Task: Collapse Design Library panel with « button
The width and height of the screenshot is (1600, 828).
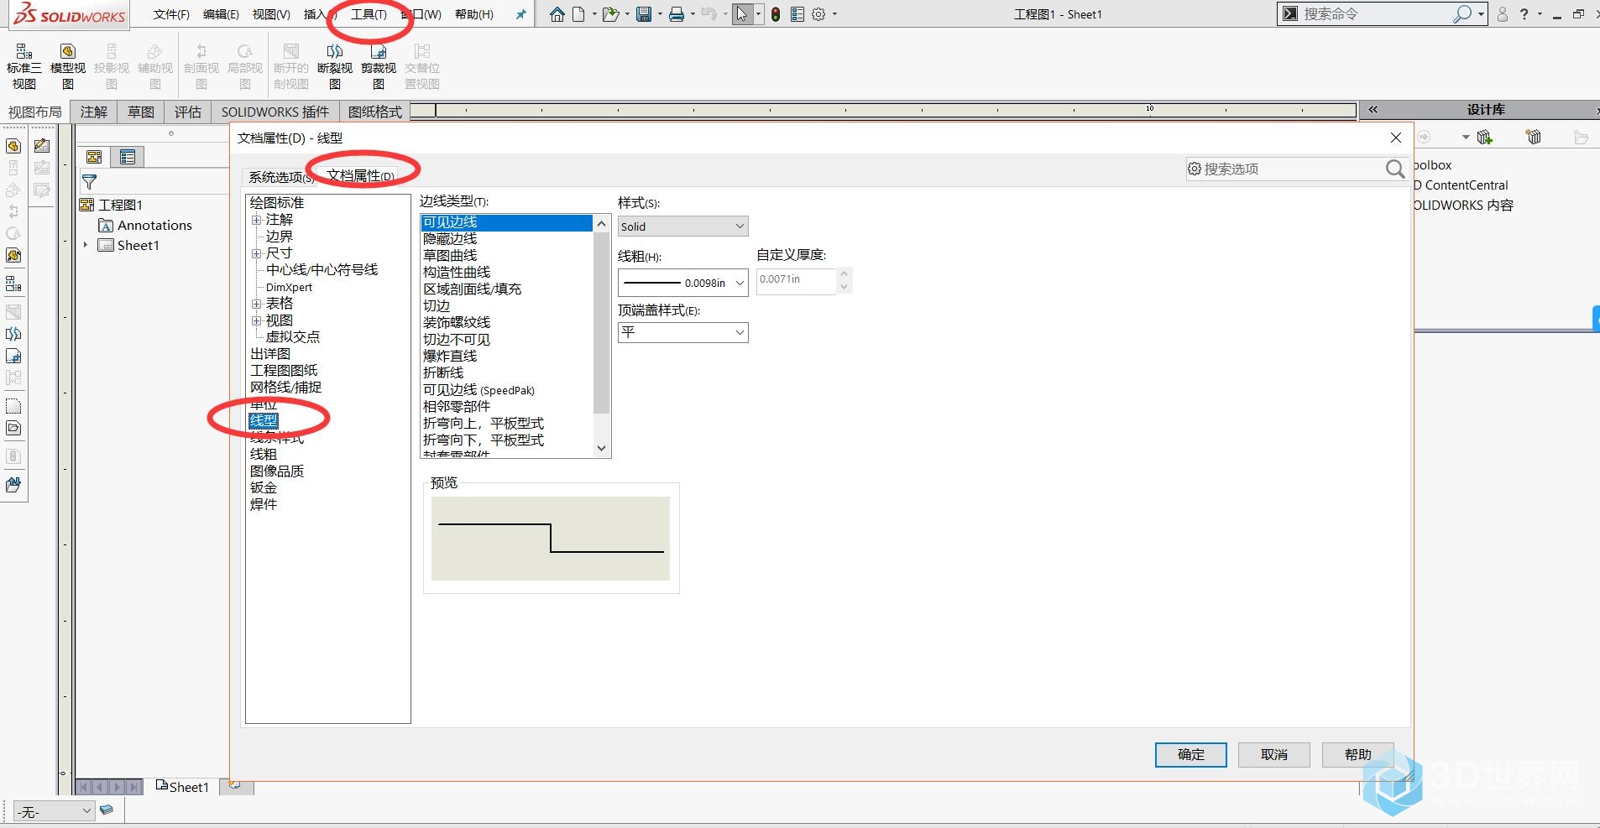Action: click(1373, 110)
